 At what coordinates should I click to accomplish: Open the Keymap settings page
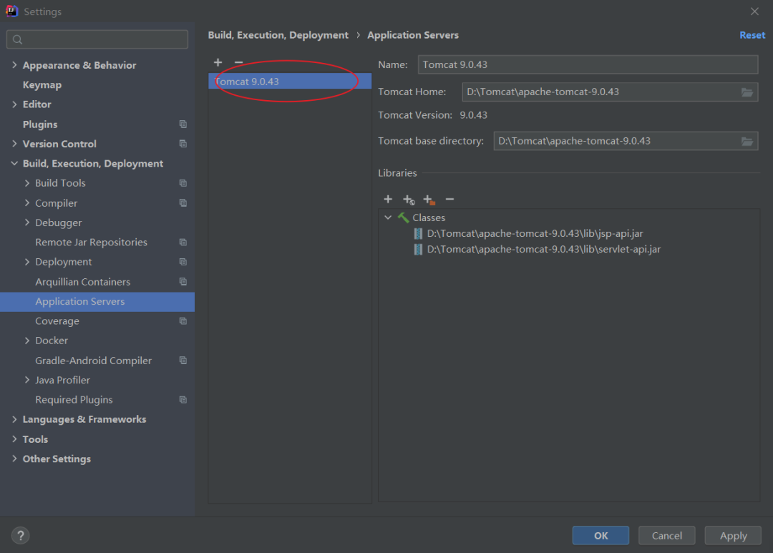[x=42, y=84]
